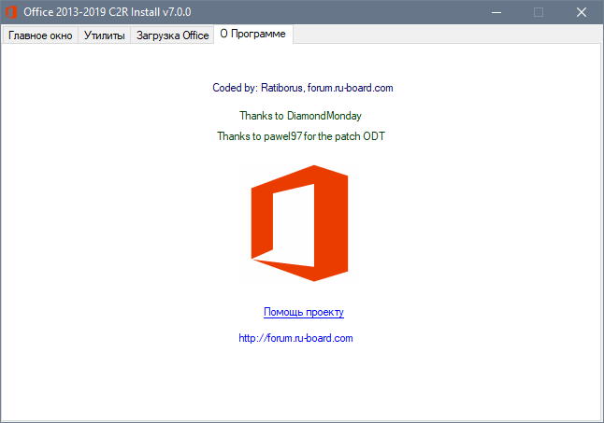This screenshot has width=604, height=423.
Task: Select the О Программе tab
Action: pos(253,34)
